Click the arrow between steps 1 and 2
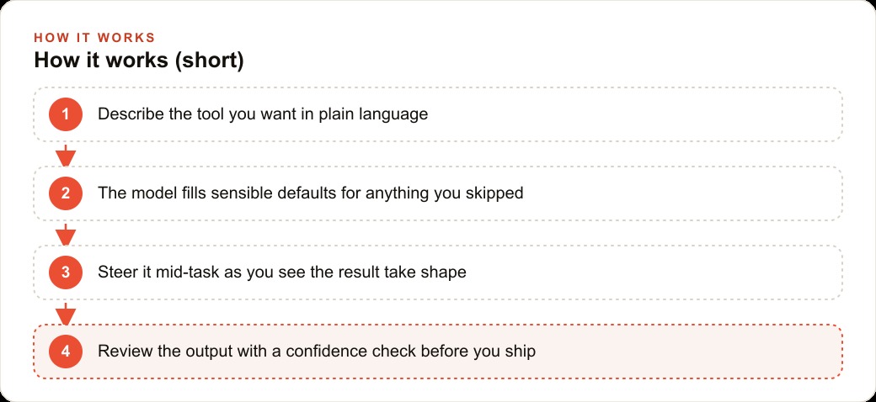 click(66, 155)
